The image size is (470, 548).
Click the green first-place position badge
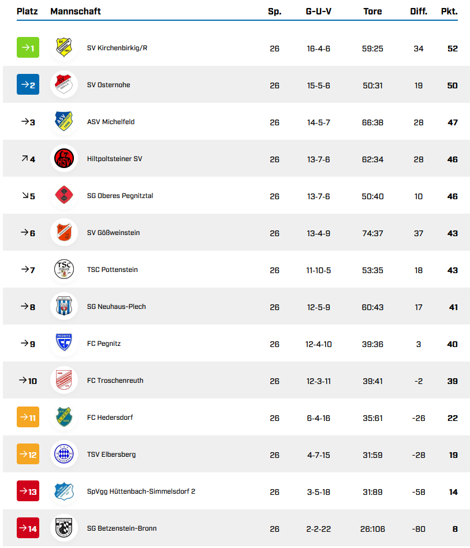click(x=28, y=47)
